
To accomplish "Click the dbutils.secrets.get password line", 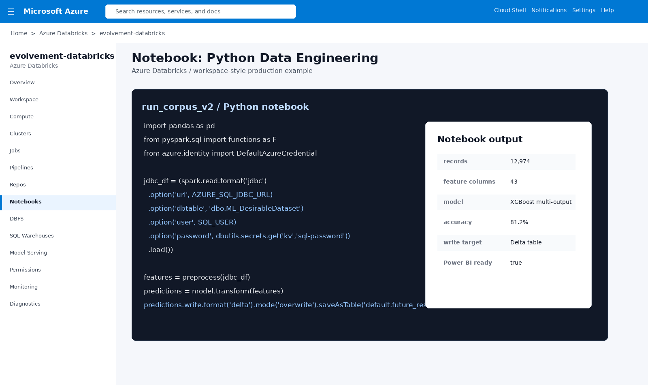I will pyautogui.click(x=249, y=236).
